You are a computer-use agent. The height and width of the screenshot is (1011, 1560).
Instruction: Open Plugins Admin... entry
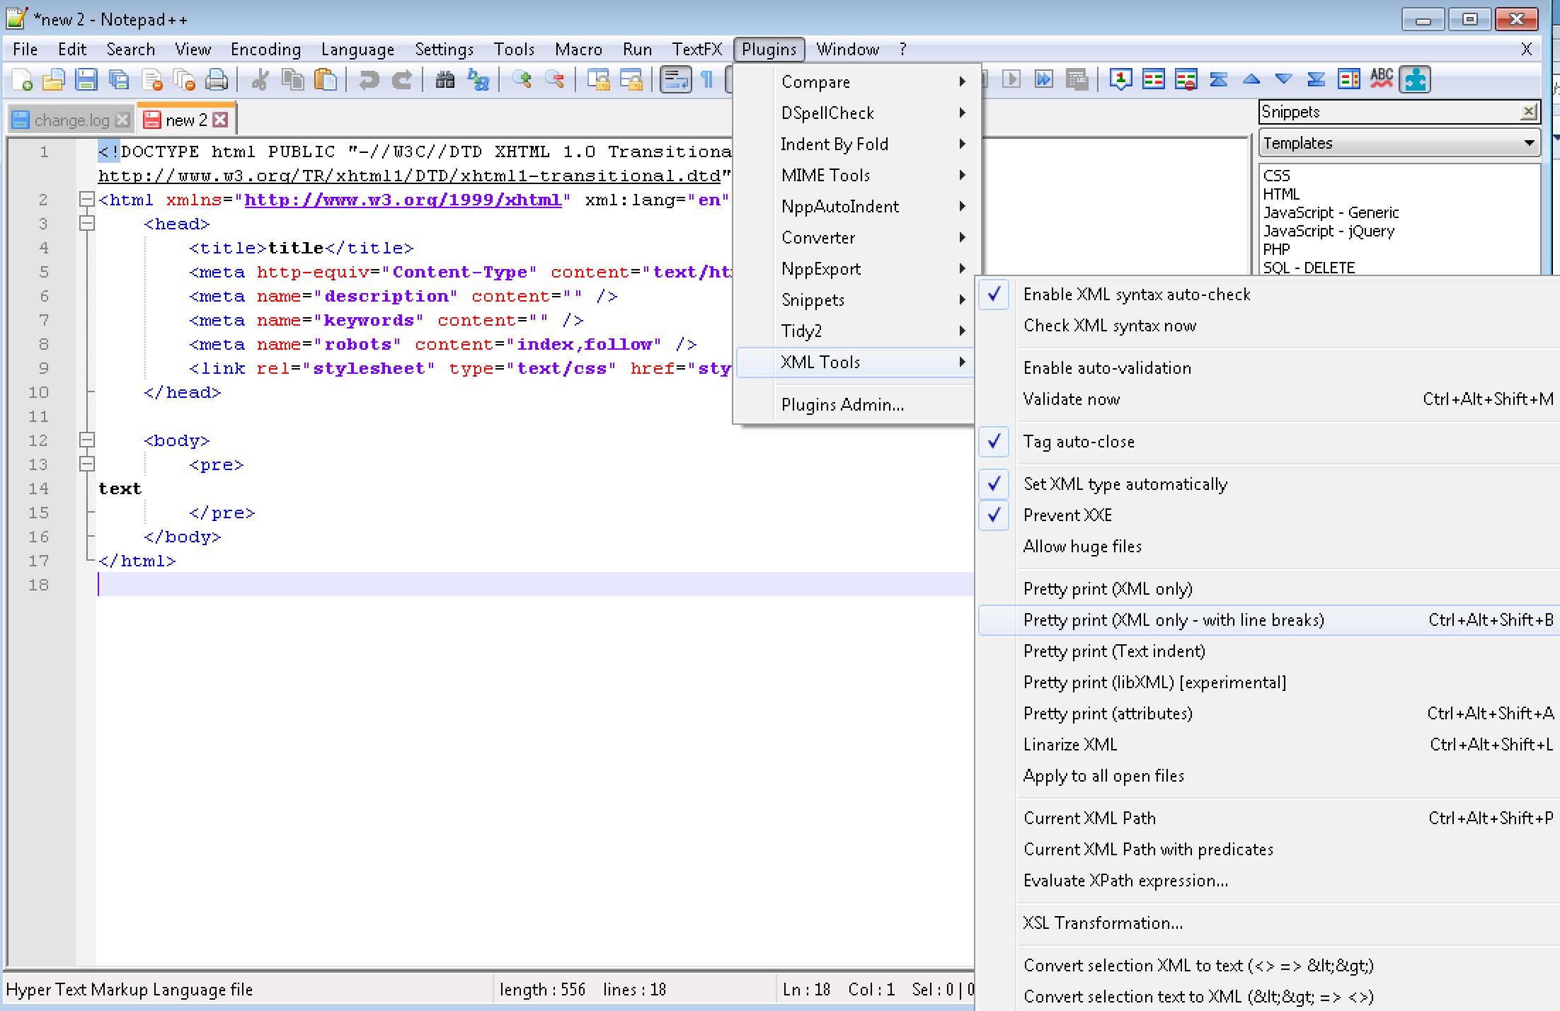click(856, 405)
